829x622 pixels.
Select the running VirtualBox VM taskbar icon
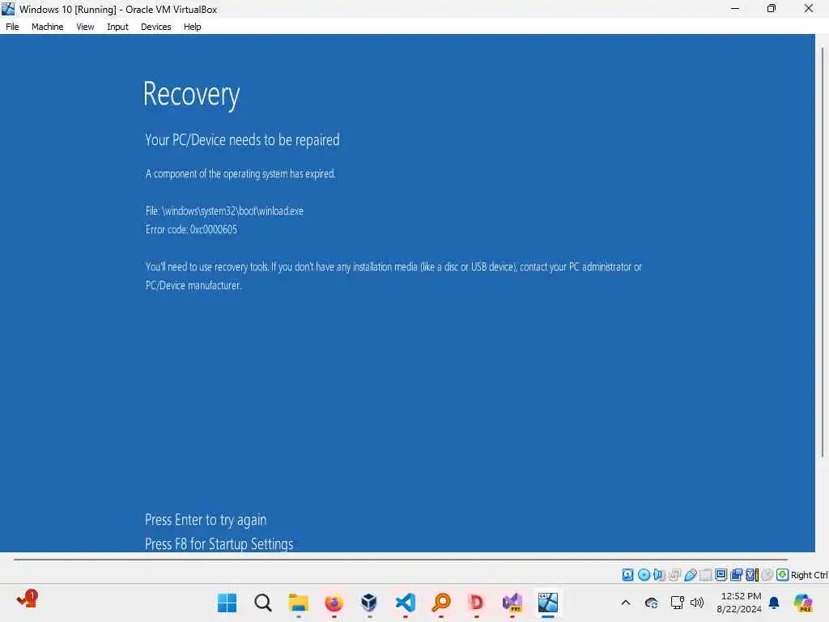tap(548, 603)
